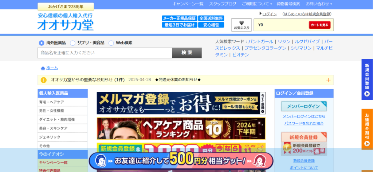373x172 pixels.
Task: Click the yellow exclamation notice icon
Action: (x=44, y=80)
